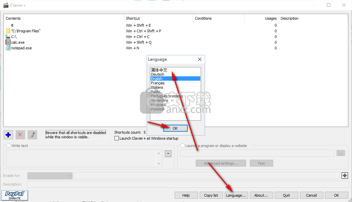Open the About... button
Viewport: 352px width, 202px height.
point(261,195)
